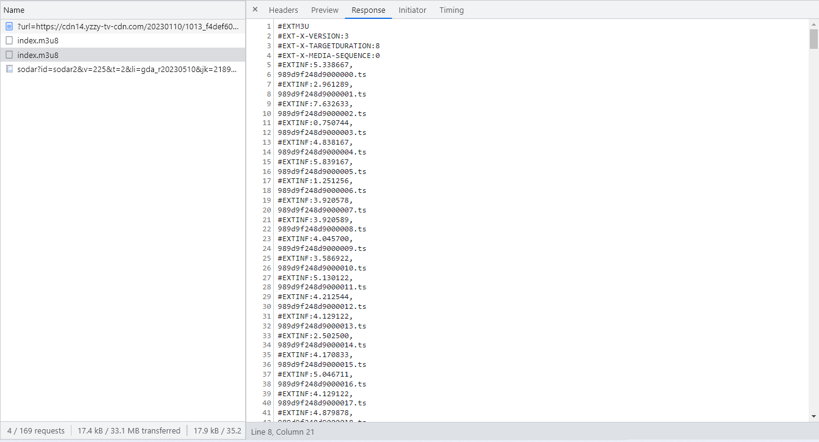Select the ?url=https://cdn14 request entry
Image resolution: width=819 pixels, height=442 pixels.
[x=128, y=26]
